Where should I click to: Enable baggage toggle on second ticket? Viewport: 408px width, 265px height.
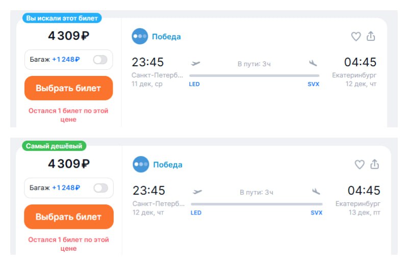(x=101, y=188)
